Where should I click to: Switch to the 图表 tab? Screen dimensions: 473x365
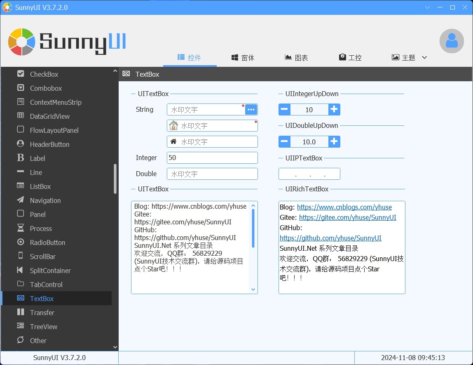coord(296,58)
